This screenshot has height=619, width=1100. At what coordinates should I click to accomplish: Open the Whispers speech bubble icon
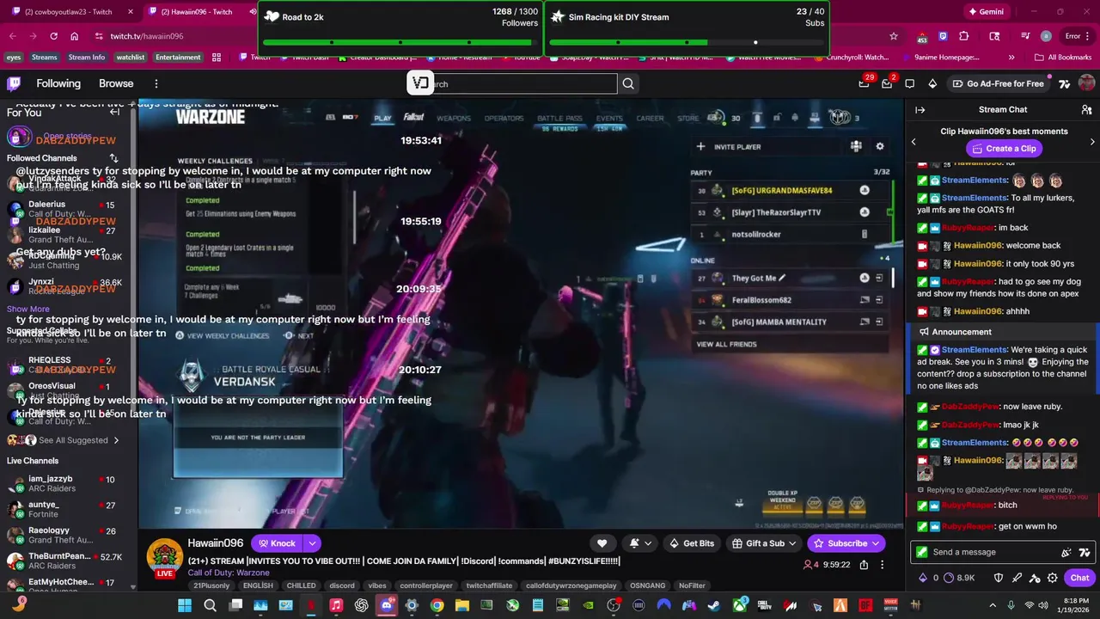click(x=910, y=83)
